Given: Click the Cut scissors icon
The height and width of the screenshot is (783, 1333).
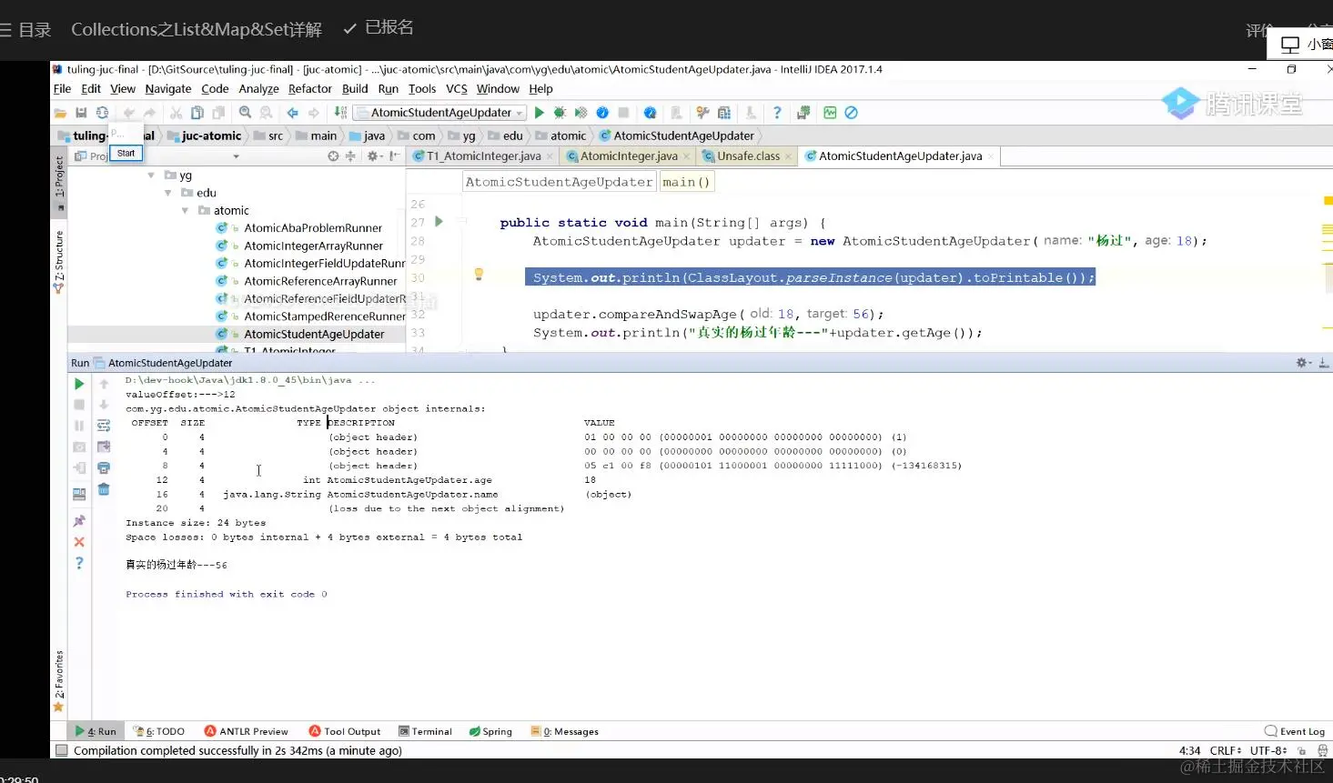Looking at the screenshot, I should pos(177,113).
